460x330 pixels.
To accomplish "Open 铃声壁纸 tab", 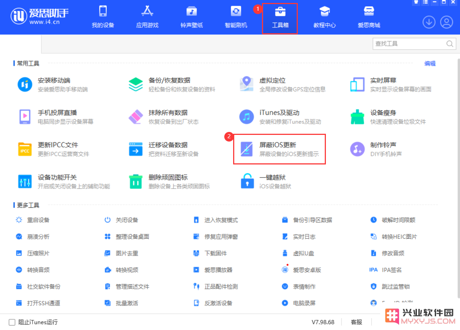I will (x=191, y=17).
